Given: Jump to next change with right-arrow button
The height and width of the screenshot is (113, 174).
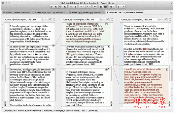Looking at the screenshot, I should pos(82,7).
